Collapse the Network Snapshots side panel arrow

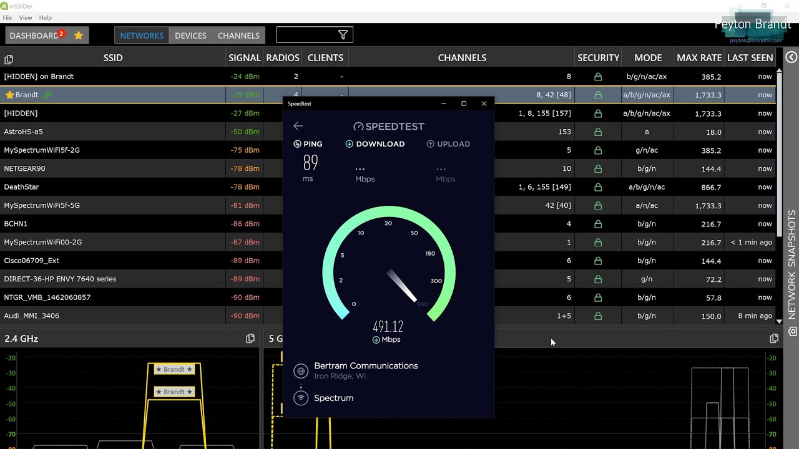(792, 57)
